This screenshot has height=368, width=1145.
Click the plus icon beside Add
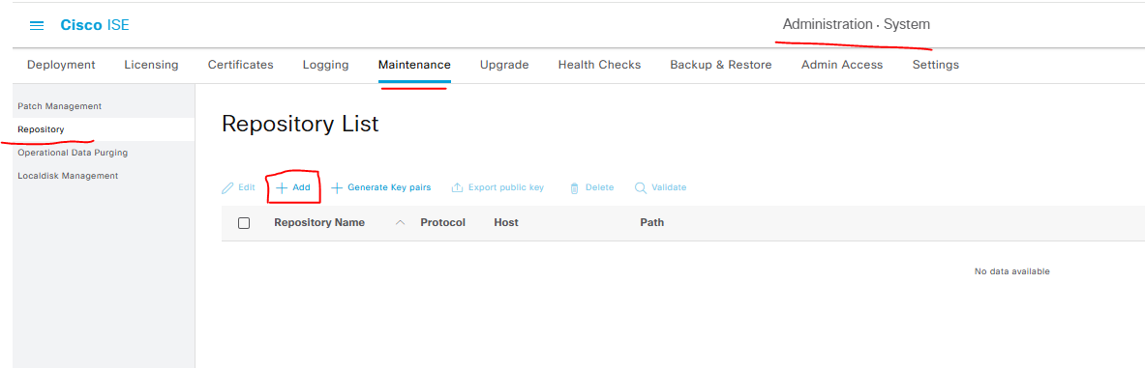coord(281,188)
